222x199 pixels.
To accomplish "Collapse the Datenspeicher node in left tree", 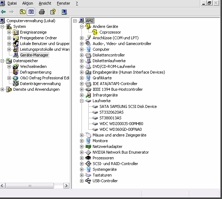I will tap(2, 61).
